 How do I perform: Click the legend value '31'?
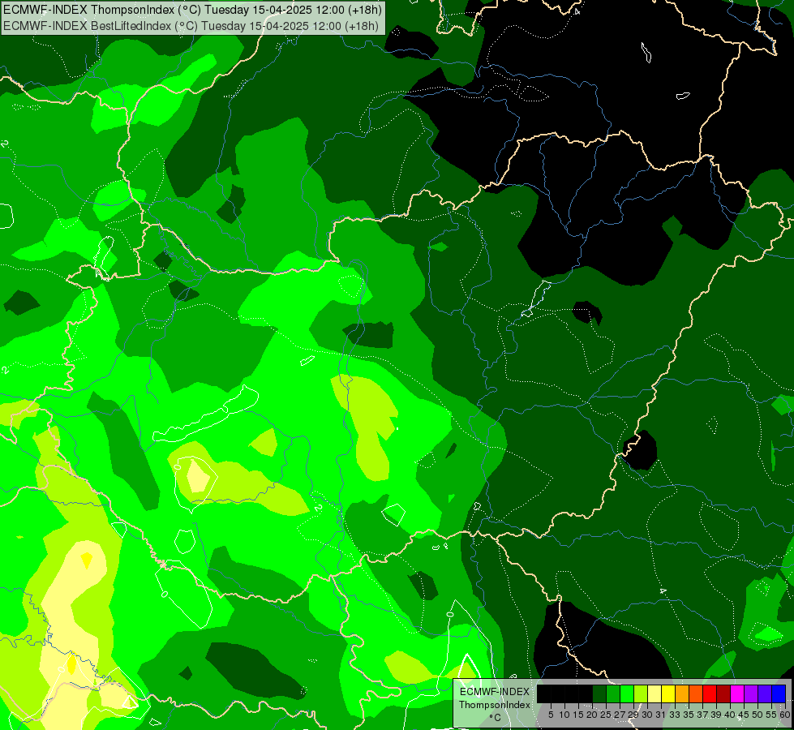[661, 715]
